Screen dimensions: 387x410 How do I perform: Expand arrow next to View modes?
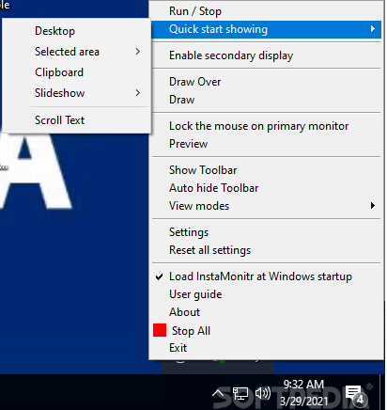point(372,206)
